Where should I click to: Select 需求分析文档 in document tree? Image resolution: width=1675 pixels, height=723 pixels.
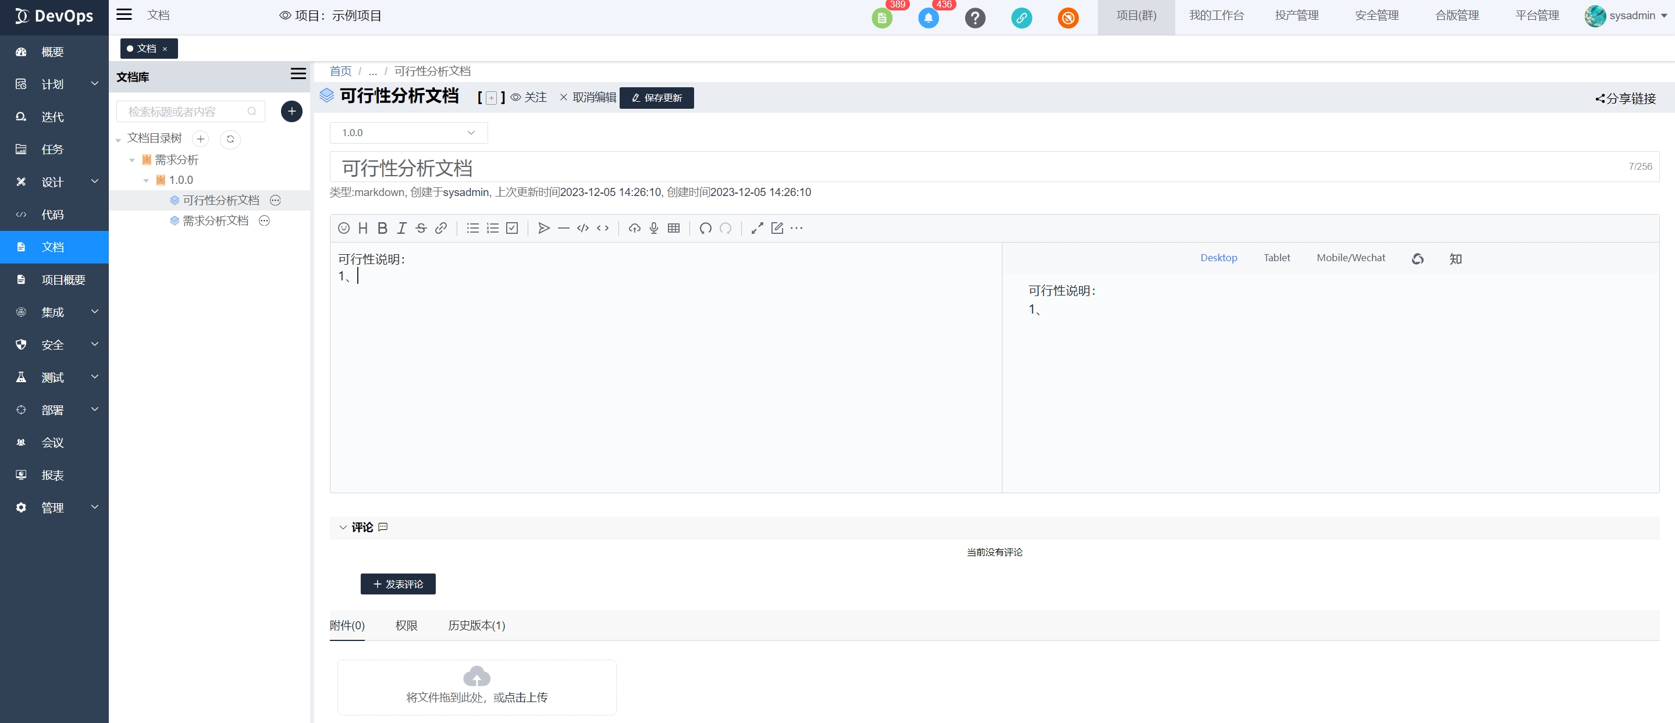point(215,221)
